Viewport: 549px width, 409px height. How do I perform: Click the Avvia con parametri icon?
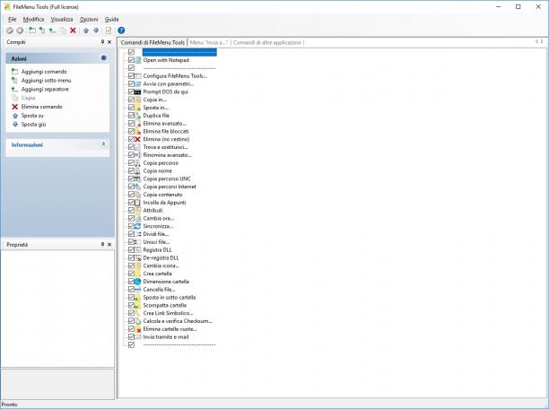[138, 84]
